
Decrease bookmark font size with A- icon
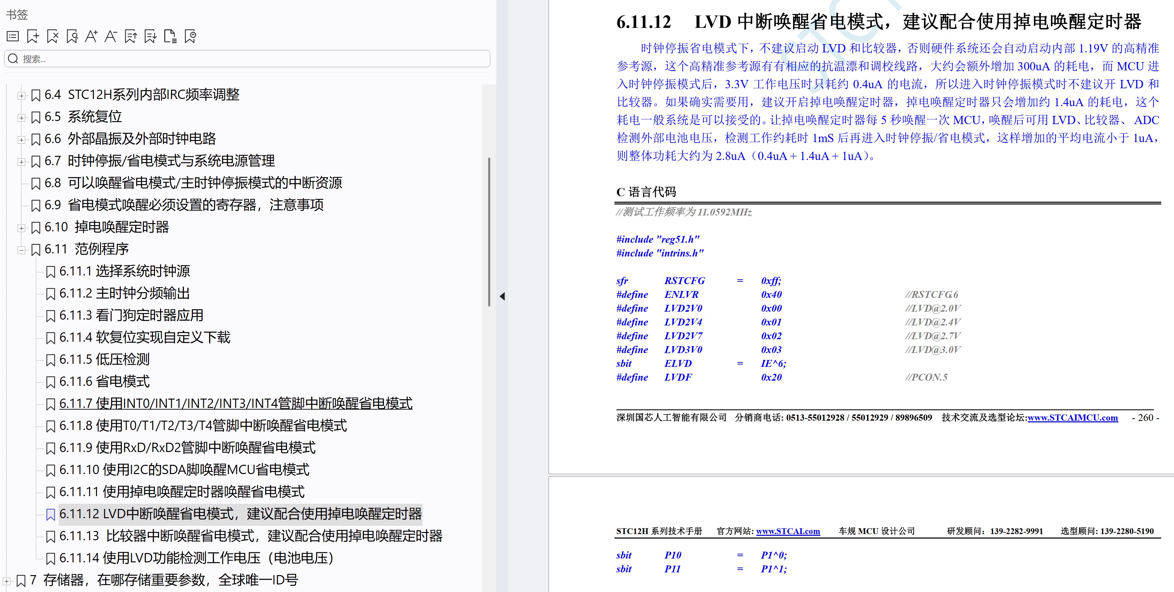[111, 36]
